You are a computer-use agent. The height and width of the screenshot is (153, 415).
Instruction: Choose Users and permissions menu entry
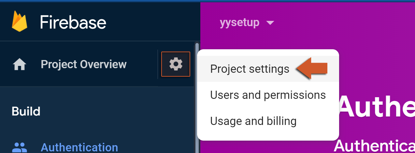pos(268,95)
